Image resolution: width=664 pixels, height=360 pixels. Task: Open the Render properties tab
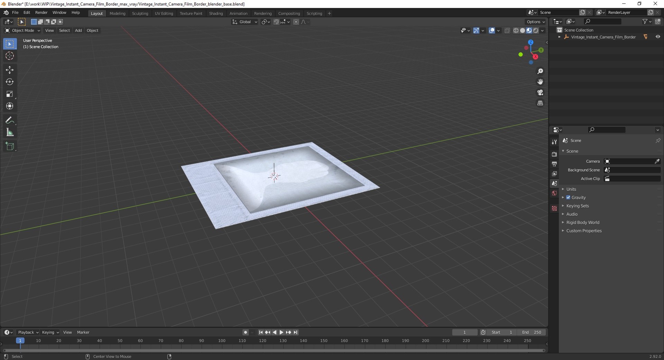[x=554, y=154]
